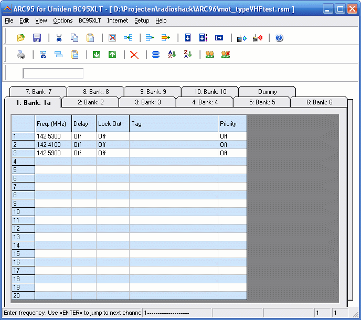Screen dimensions: 361x320
Task: Switch to the 5: Bank: 5 tab
Action: tap(262, 102)
